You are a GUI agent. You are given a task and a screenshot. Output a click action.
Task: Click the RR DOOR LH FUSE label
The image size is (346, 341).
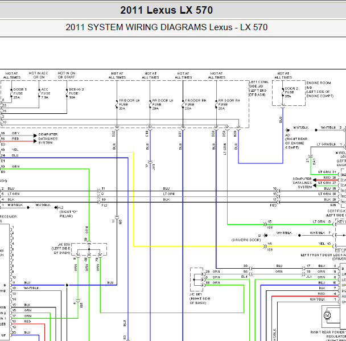click(162, 104)
